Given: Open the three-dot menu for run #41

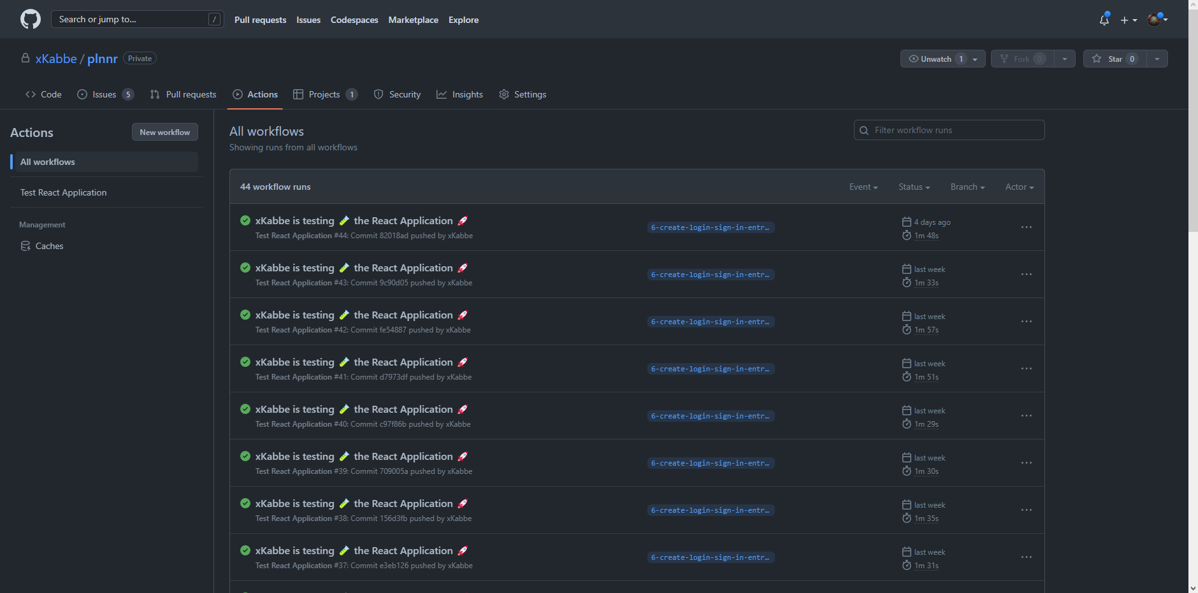Looking at the screenshot, I should click(x=1026, y=369).
